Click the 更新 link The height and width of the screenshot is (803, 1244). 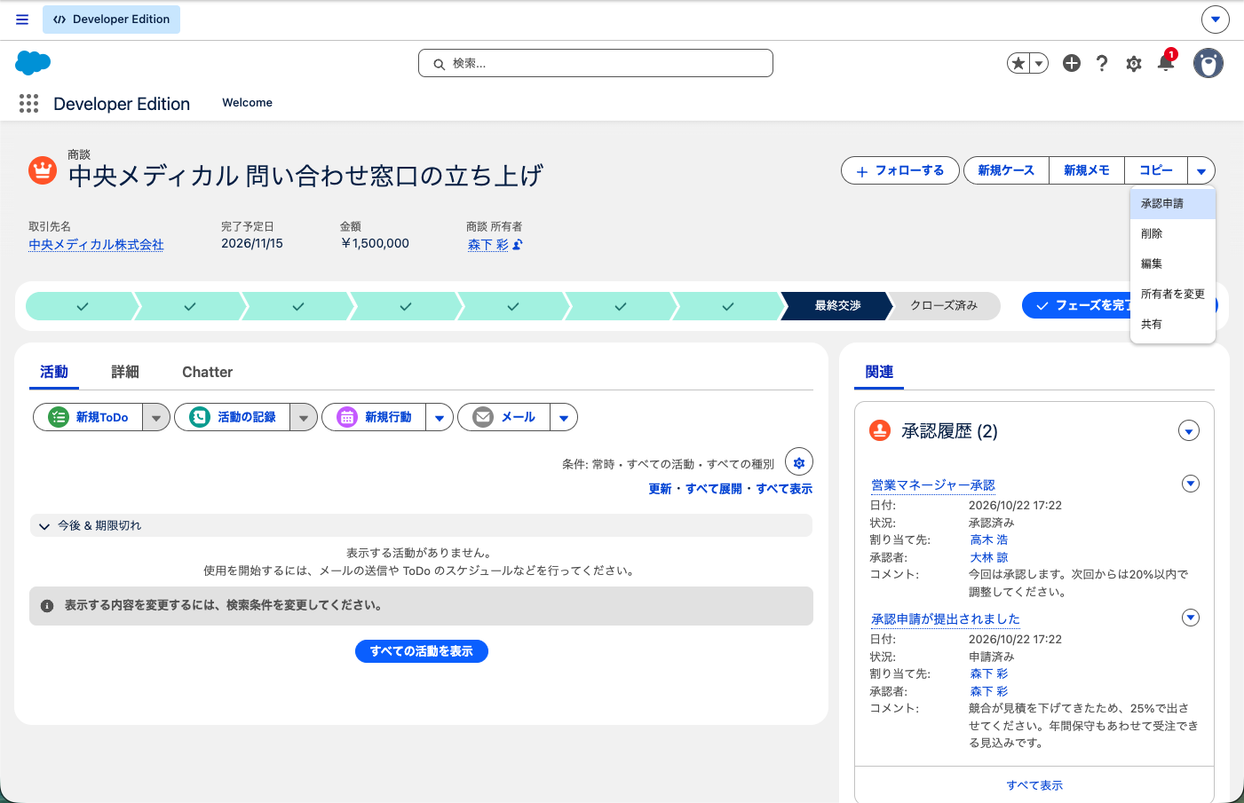tap(660, 489)
